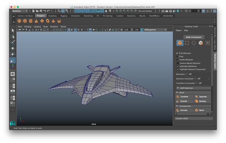Screen dimensions: 226x143
Task: Click the New Scene icon
Action: click(34, 11)
